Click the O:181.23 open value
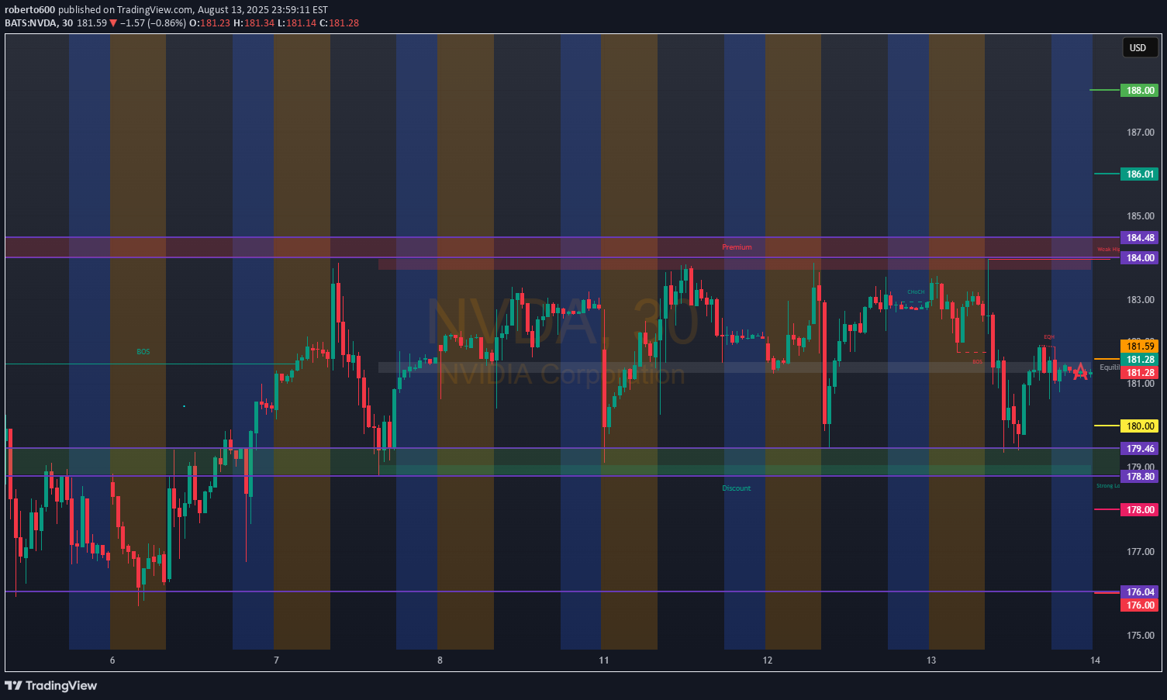 pyautogui.click(x=209, y=23)
